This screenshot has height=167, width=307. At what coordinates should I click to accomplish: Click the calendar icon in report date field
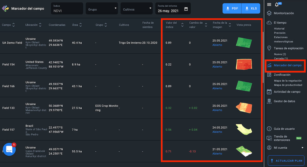click(x=186, y=9)
